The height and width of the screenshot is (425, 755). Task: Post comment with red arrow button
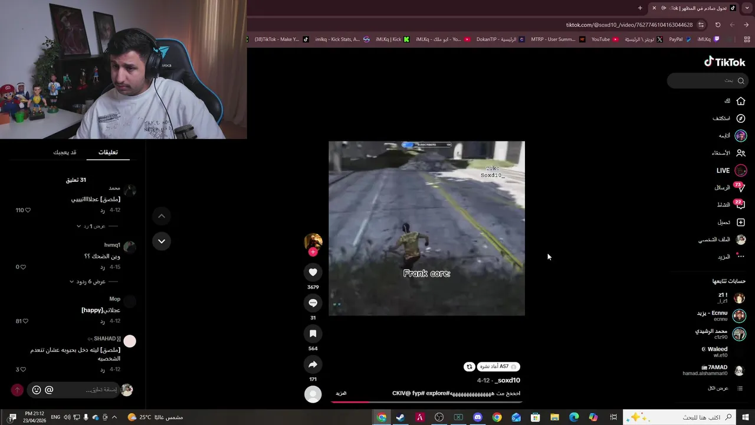point(17,390)
